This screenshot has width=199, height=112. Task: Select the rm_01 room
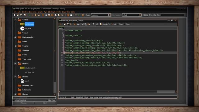pos(27,81)
